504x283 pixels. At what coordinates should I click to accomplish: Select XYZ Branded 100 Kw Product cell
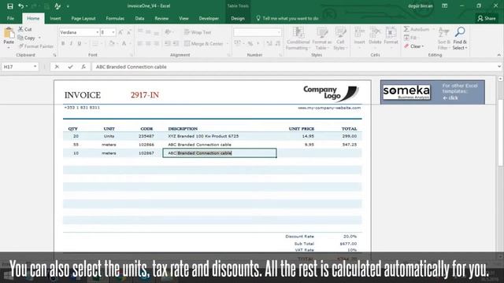coord(203,136)
